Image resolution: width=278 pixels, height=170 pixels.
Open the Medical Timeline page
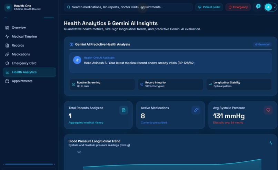[29, 37]
